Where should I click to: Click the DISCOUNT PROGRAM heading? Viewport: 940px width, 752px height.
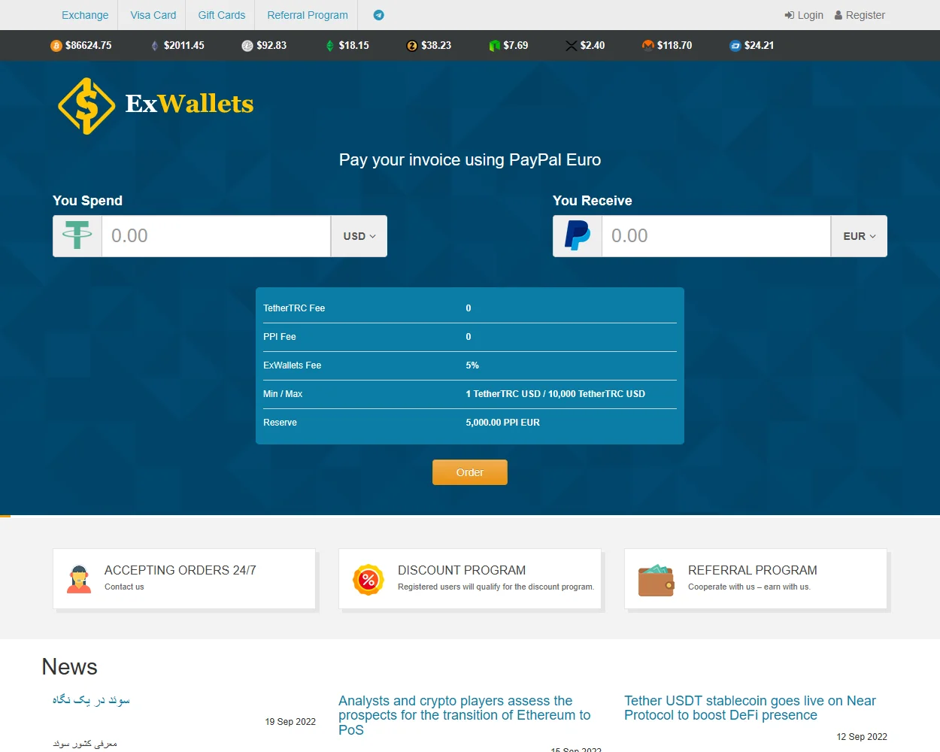tap(462, 570)
